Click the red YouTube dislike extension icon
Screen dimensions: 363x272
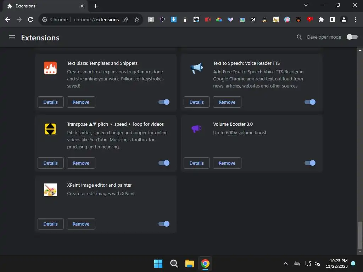click(x=309, y=19)
